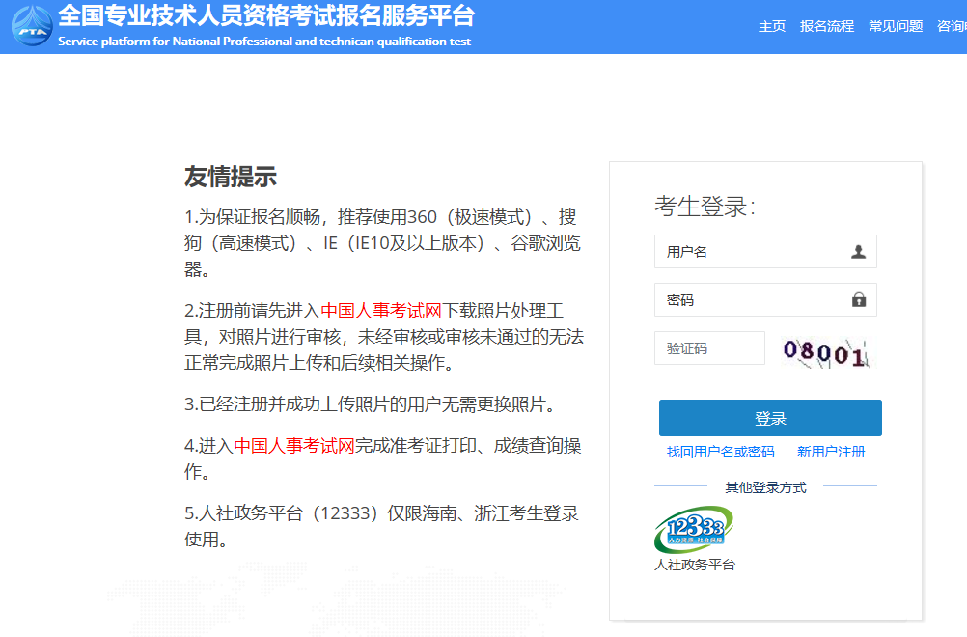Click the user icon in username field
Viewport: 967px width, 637px height.
click(x=858, y=252)
